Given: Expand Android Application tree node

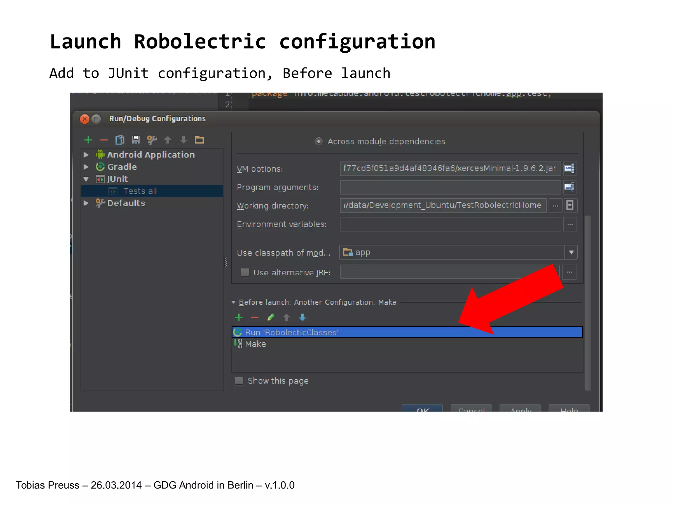Looking at the screenshot, I should coord(86,155).
